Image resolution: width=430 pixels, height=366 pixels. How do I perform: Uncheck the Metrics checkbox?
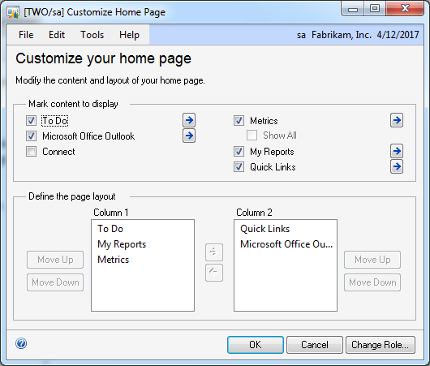click(x=239, y=120)
